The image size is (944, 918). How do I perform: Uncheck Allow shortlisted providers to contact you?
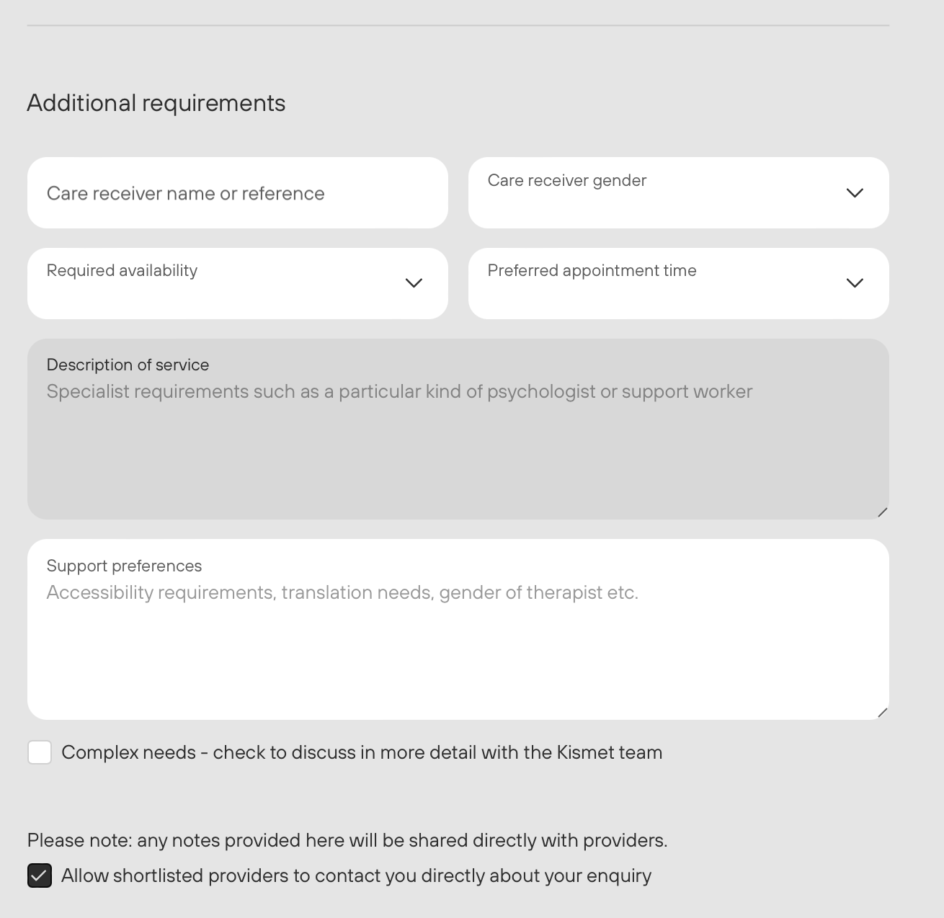(x=40, y=876)
